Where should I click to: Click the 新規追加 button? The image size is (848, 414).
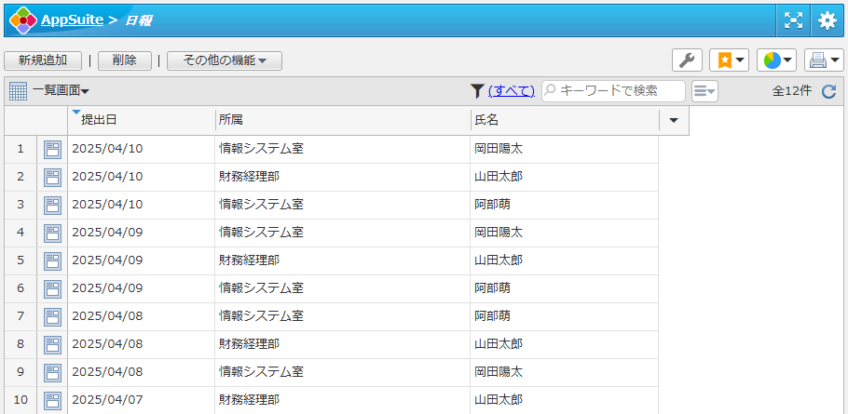click(x=43, y=60)
